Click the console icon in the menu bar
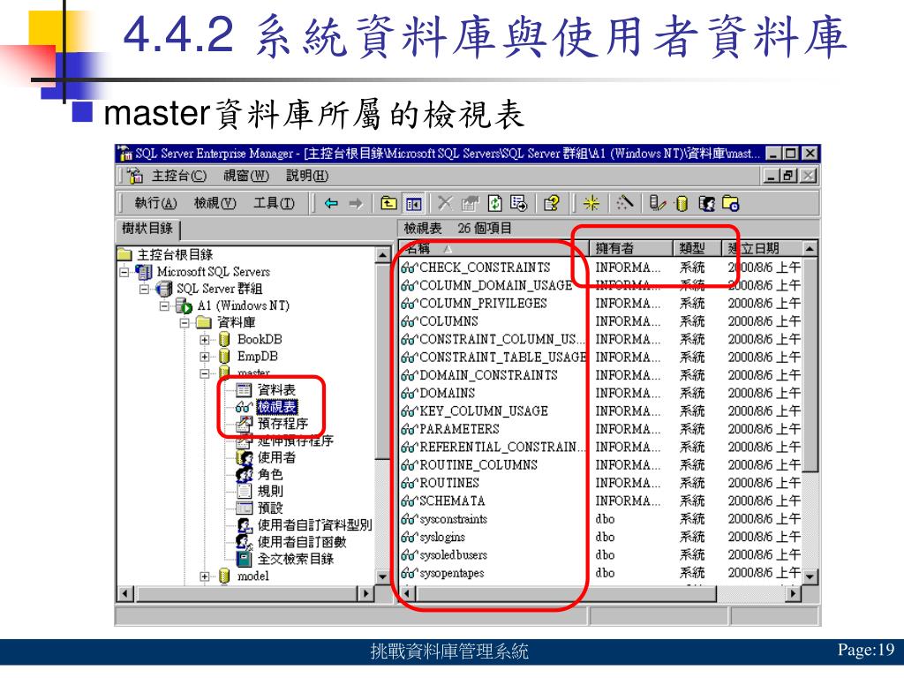The image size is (904, 678). pos(135,176)
